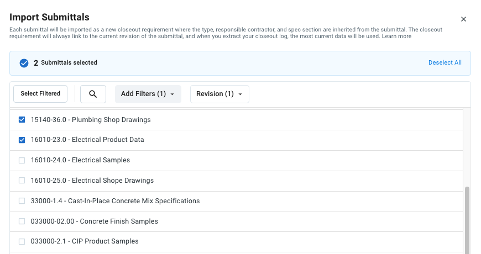Check 16010-24.0 Electrical Samples box
This screenshot has width=481, height=254.
(22, 160)
